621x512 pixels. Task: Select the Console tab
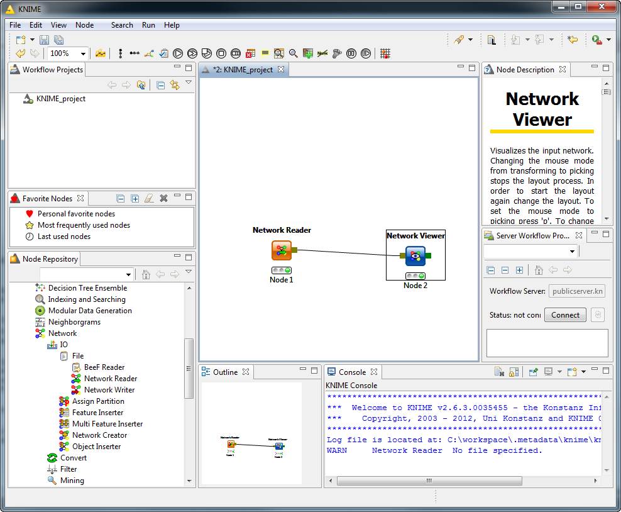click(352, 372)
